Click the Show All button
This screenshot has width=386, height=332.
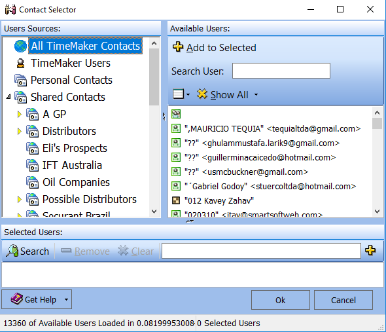[x=223, y=95]
